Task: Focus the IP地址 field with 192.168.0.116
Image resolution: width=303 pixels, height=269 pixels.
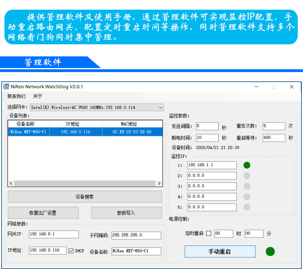Action: 48,250
